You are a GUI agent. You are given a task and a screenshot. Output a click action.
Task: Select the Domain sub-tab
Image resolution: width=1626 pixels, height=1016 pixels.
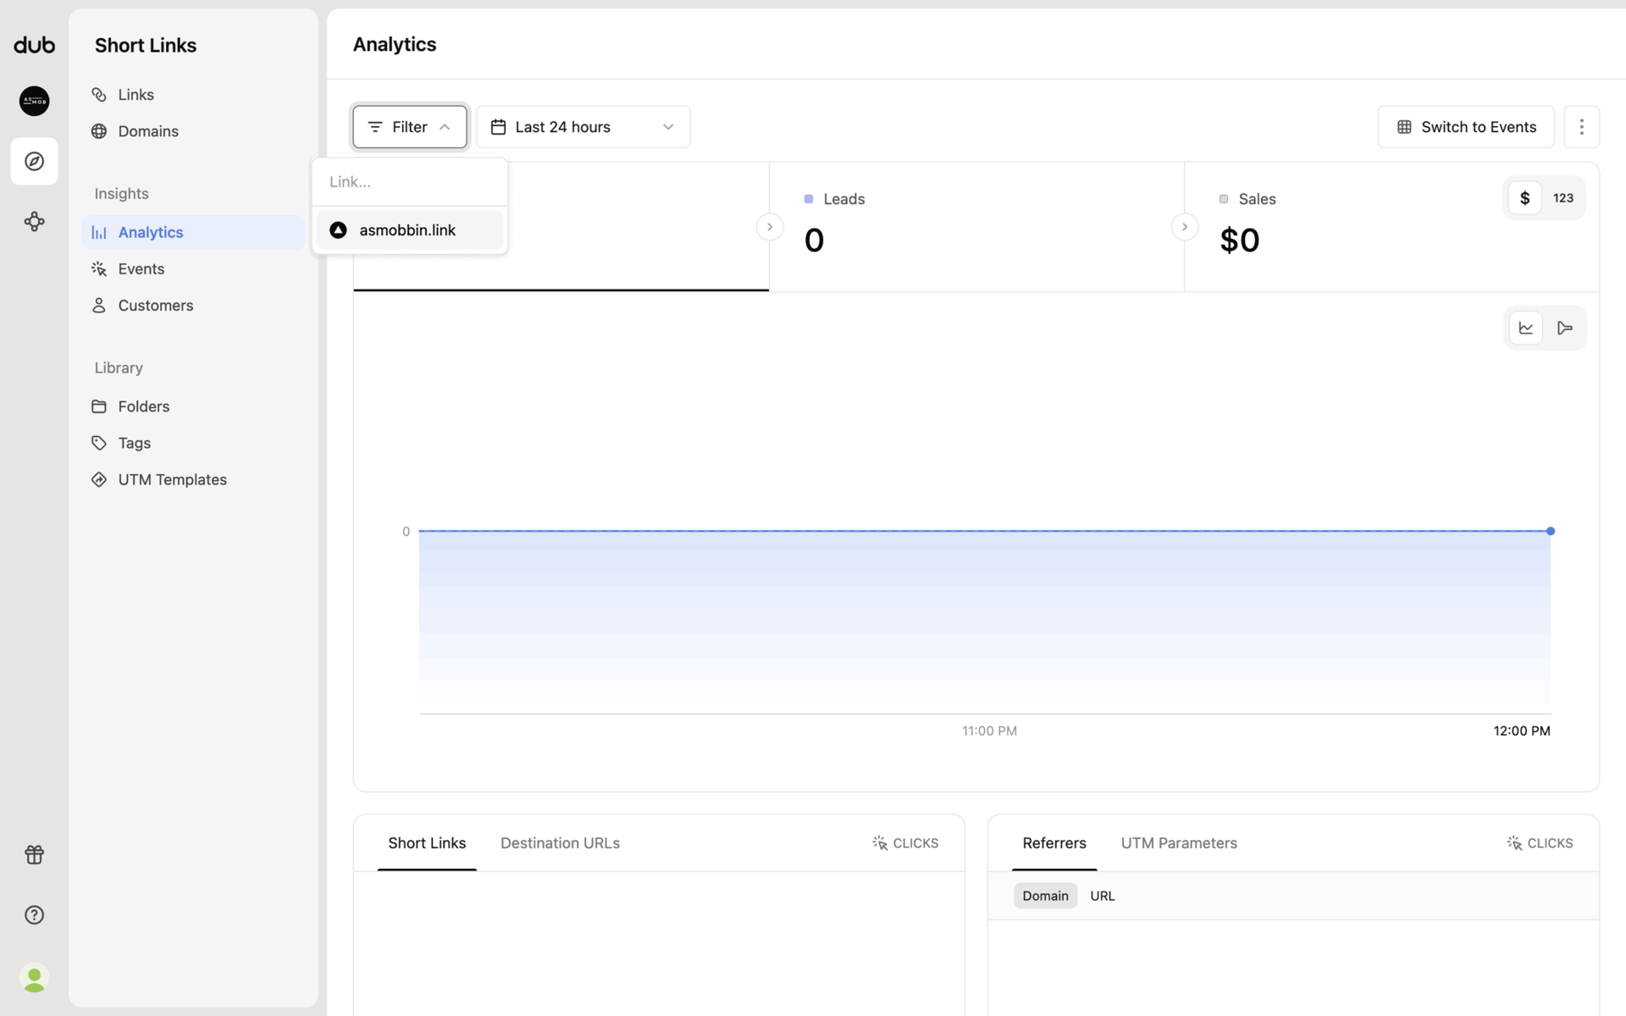tap(1045, 896)
